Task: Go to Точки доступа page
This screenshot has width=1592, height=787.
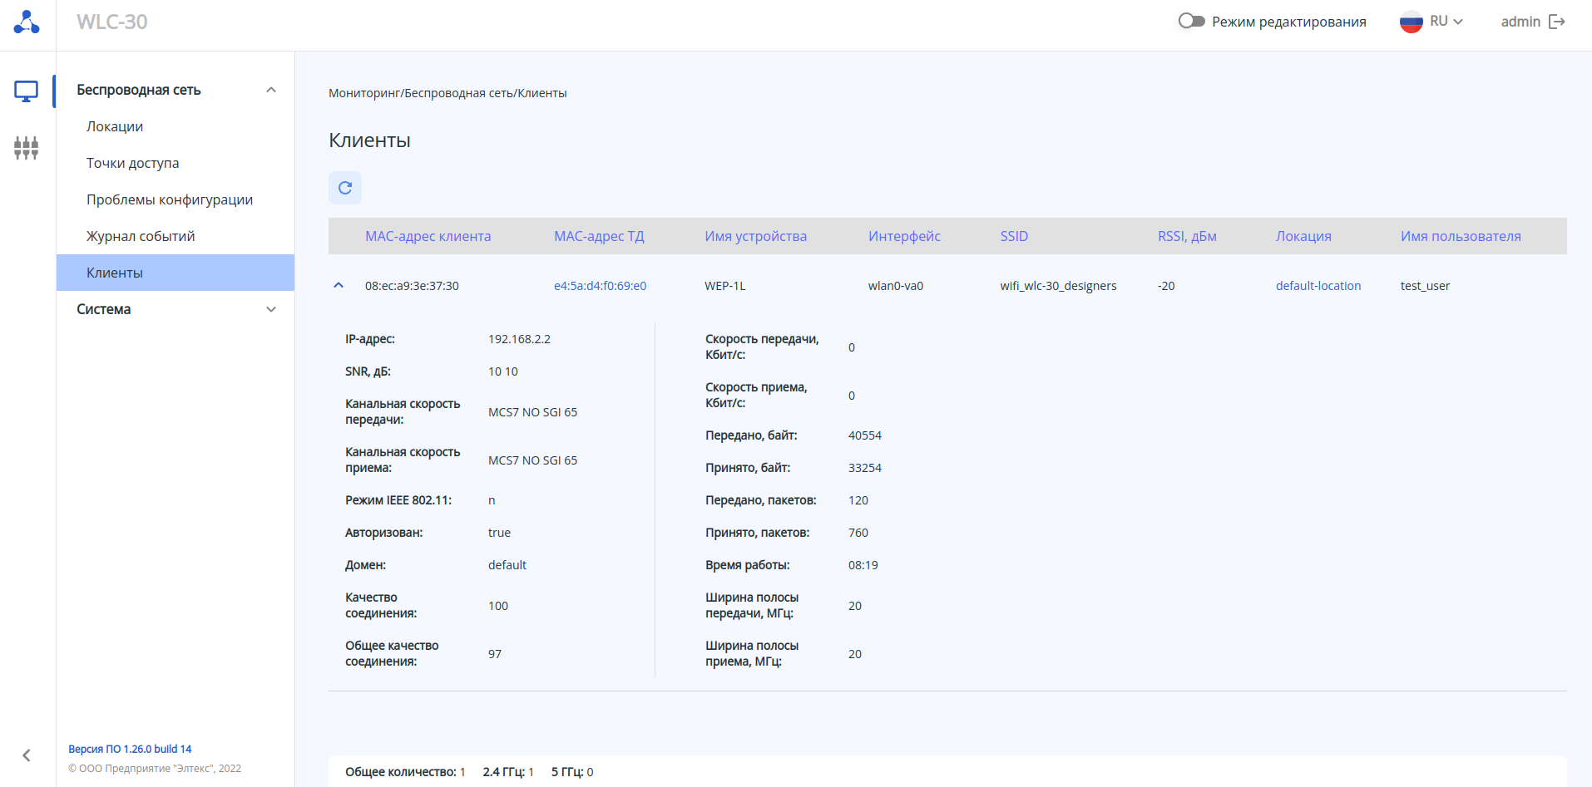Action: point(133,163)
